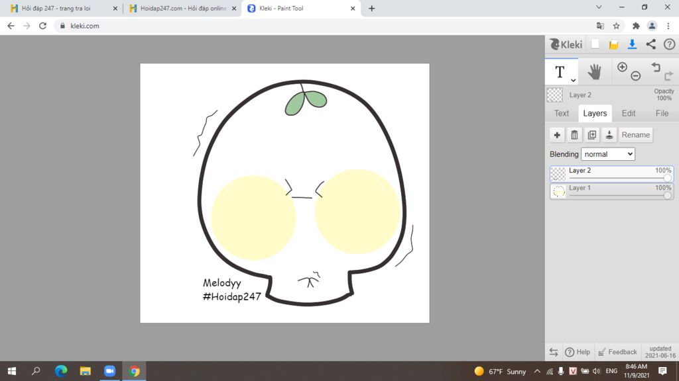The width and height of the screenshot is (679, 381).
Task: Undo the last action
Action: click(x=656, y=67)
